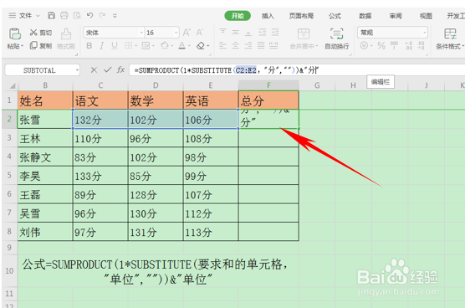Click the decrease indent icon

[x=262, y=32]
